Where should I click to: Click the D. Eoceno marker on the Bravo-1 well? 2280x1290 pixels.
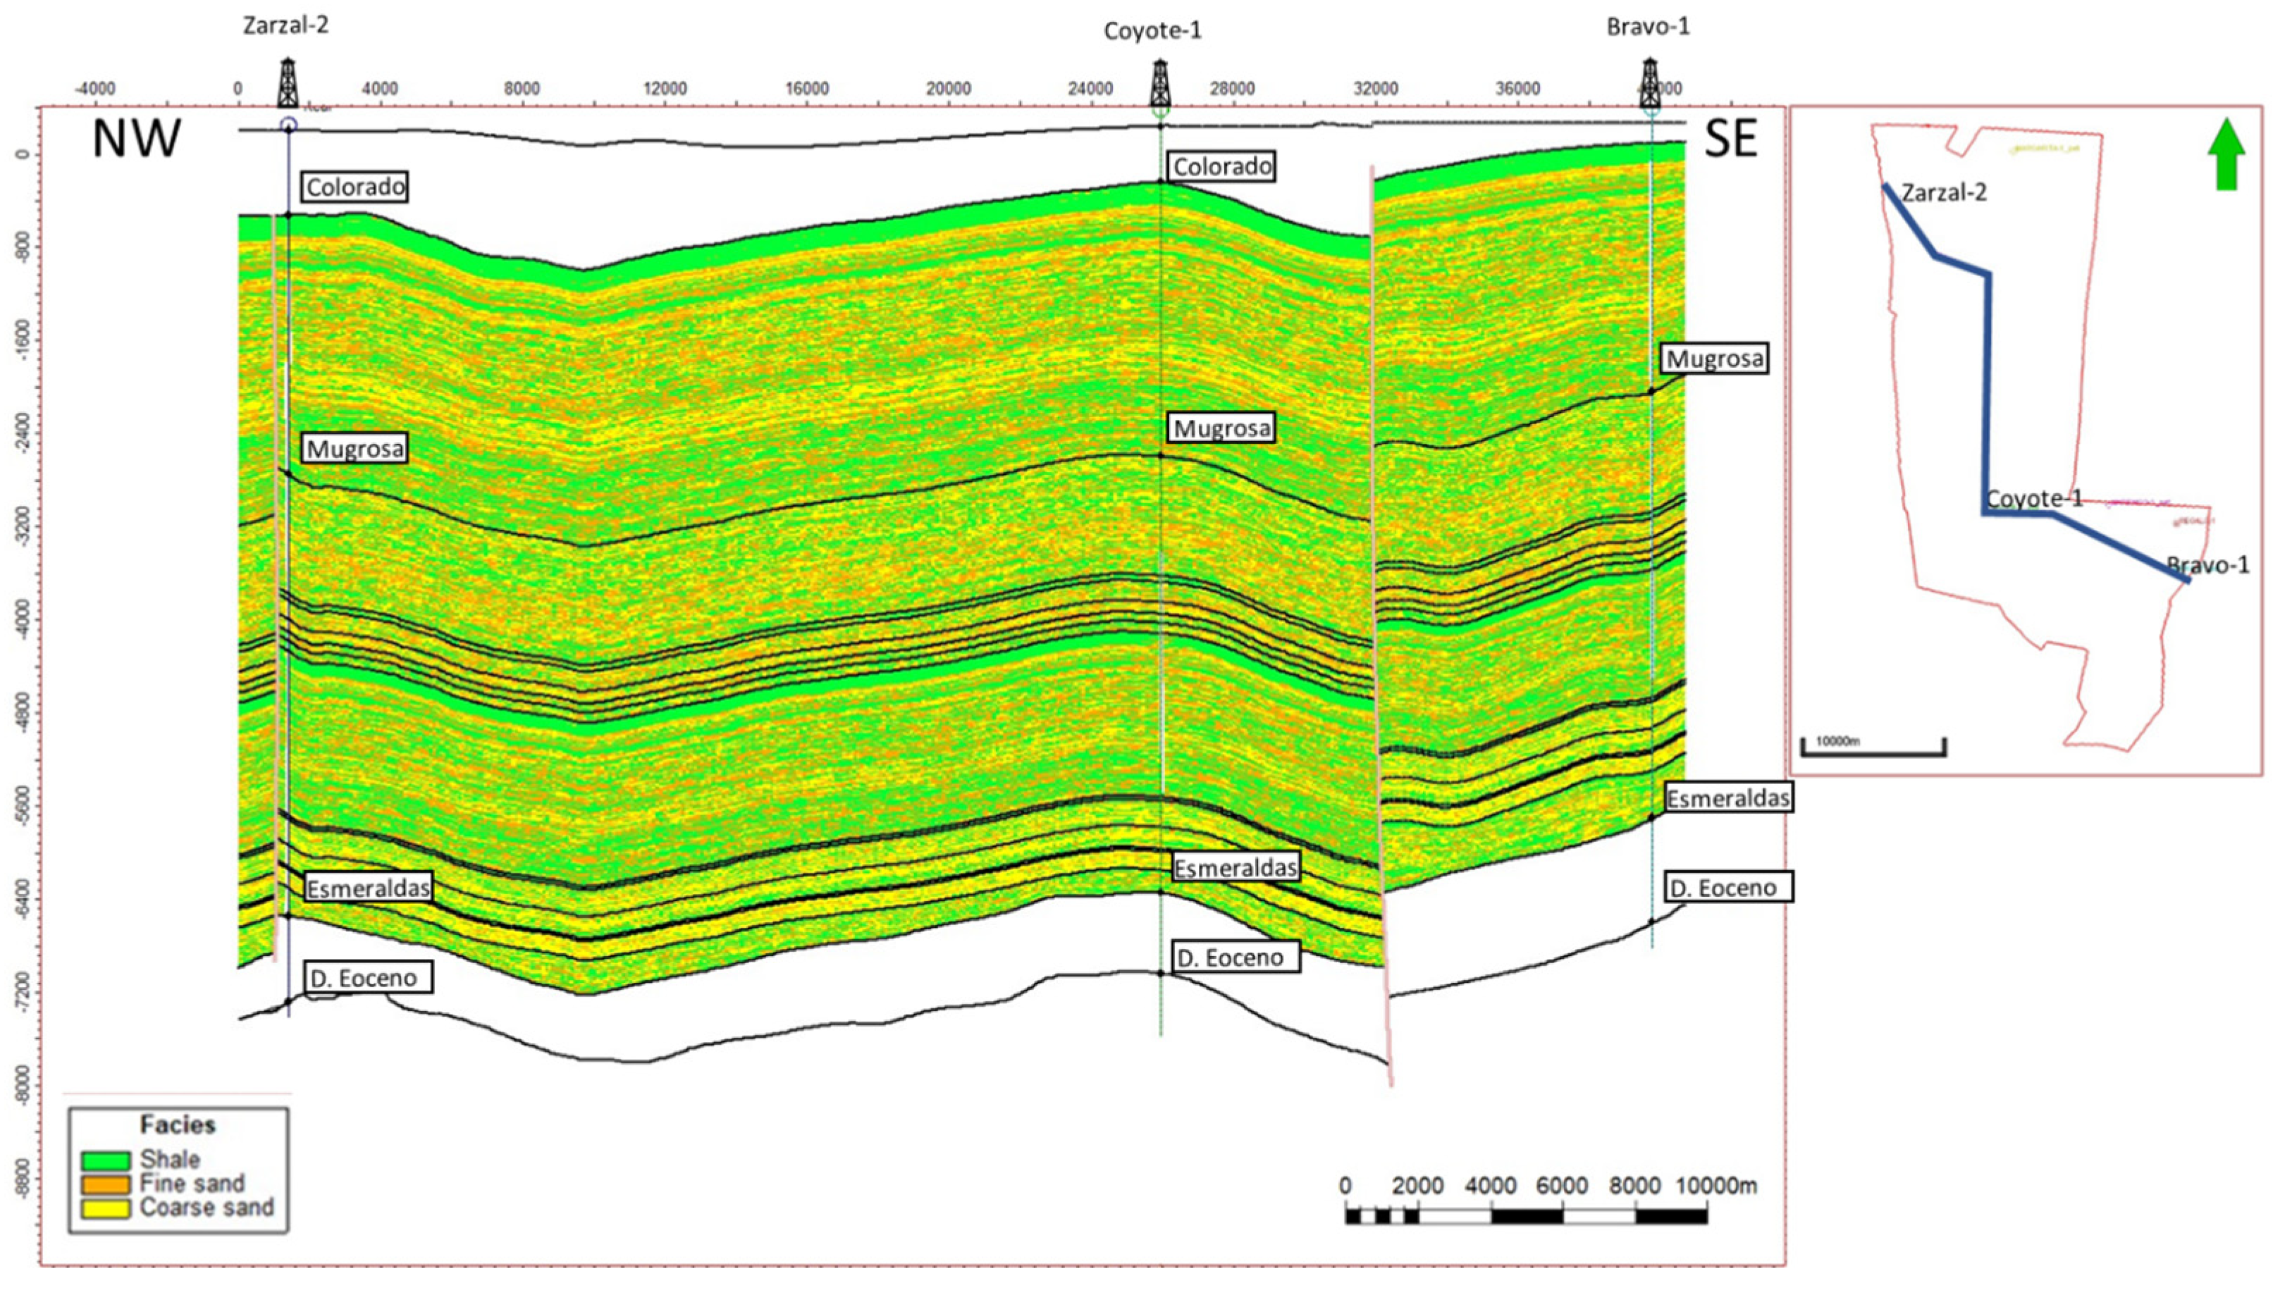tap(1651, 922)
